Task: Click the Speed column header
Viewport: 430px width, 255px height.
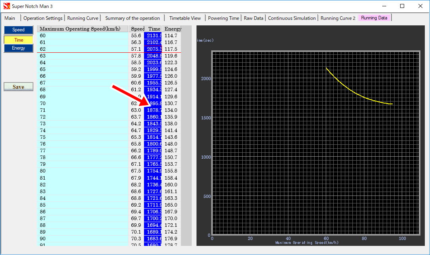Action: [136, 29]
